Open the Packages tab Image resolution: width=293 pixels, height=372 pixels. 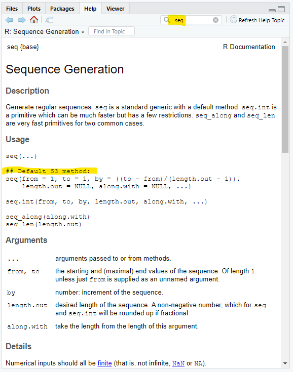tap(62, 9)
